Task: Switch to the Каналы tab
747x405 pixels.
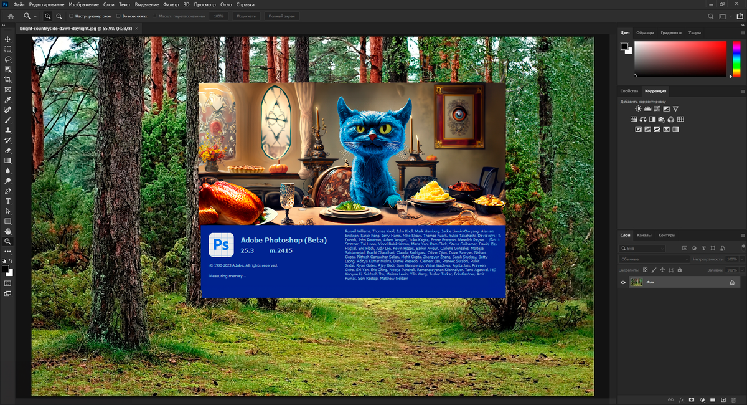Action: pos(644,235)
